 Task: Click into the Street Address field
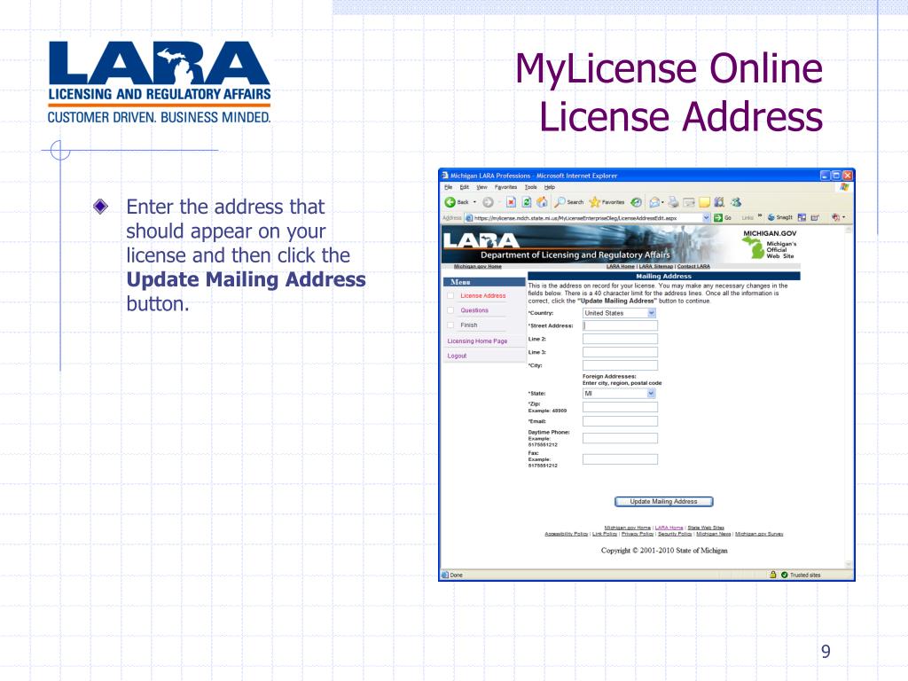point(620,325)
